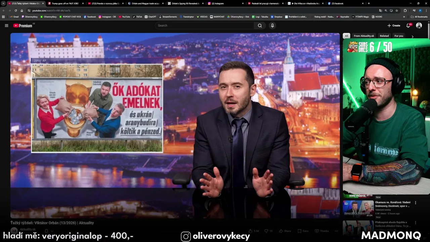Open browser extensions puzzle icon
The width and height of the screenshot is (430, 242).
click(405, 10)
